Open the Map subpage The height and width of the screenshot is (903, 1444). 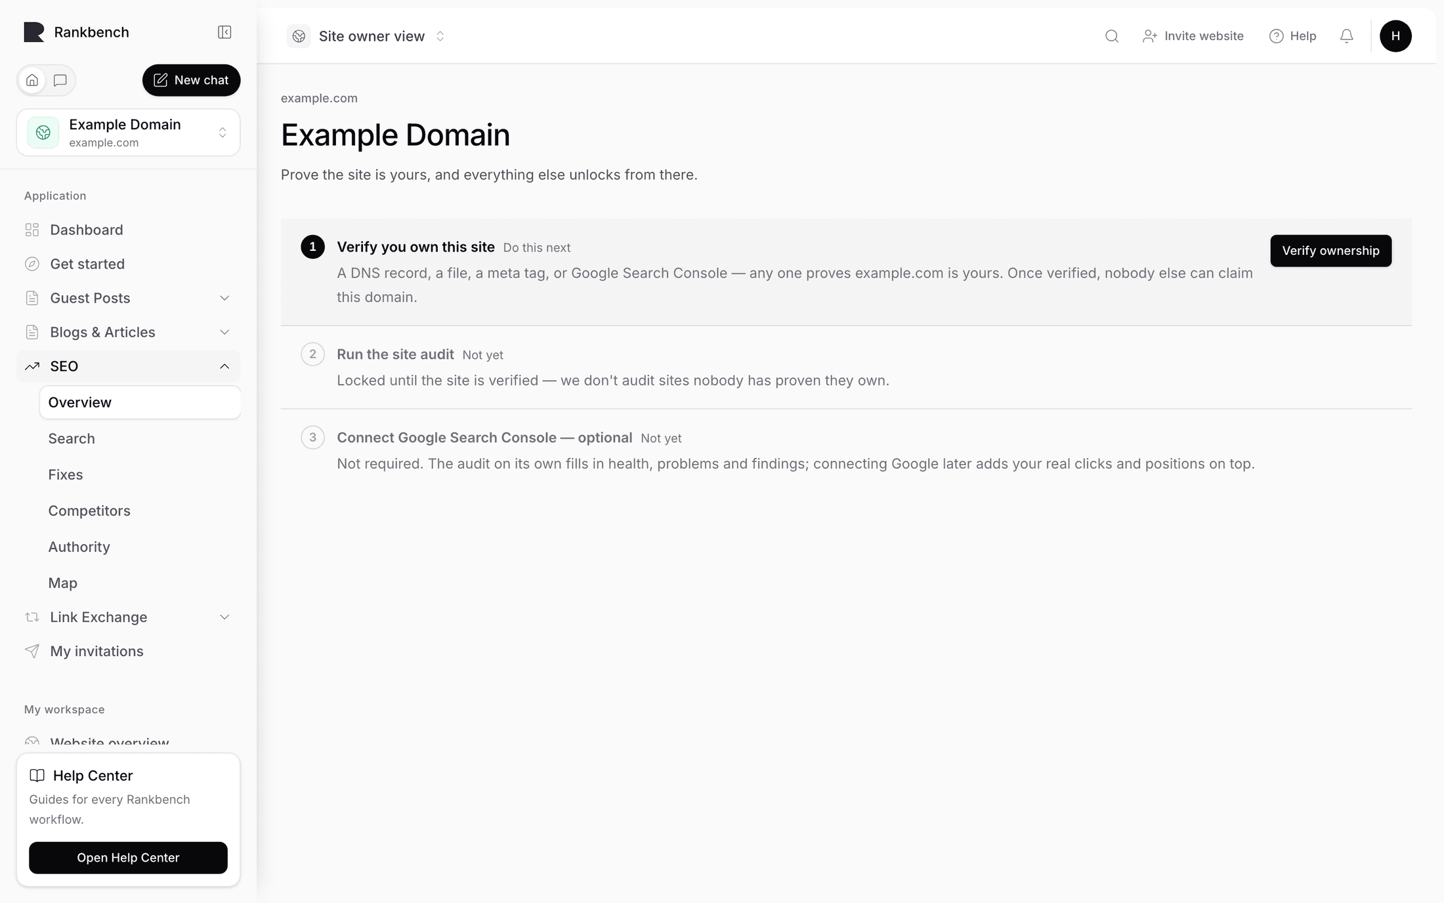[x=140, y=583]
